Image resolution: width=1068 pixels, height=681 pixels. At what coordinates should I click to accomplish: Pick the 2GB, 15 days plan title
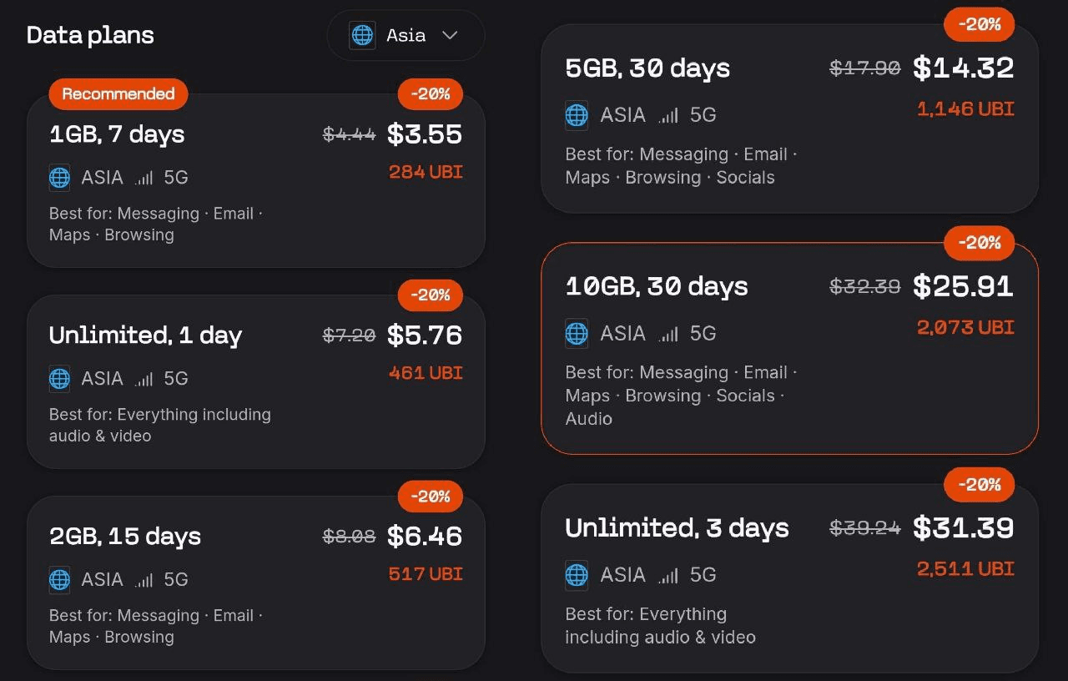point(125,536)
